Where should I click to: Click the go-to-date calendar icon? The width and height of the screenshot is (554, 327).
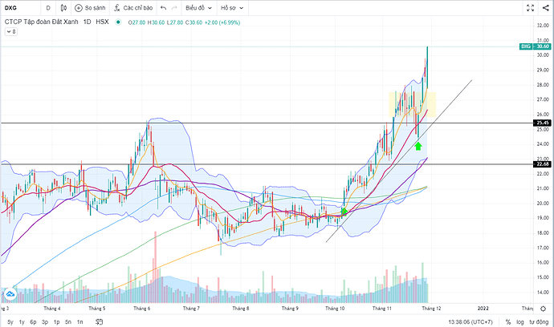tap(100, 321)
